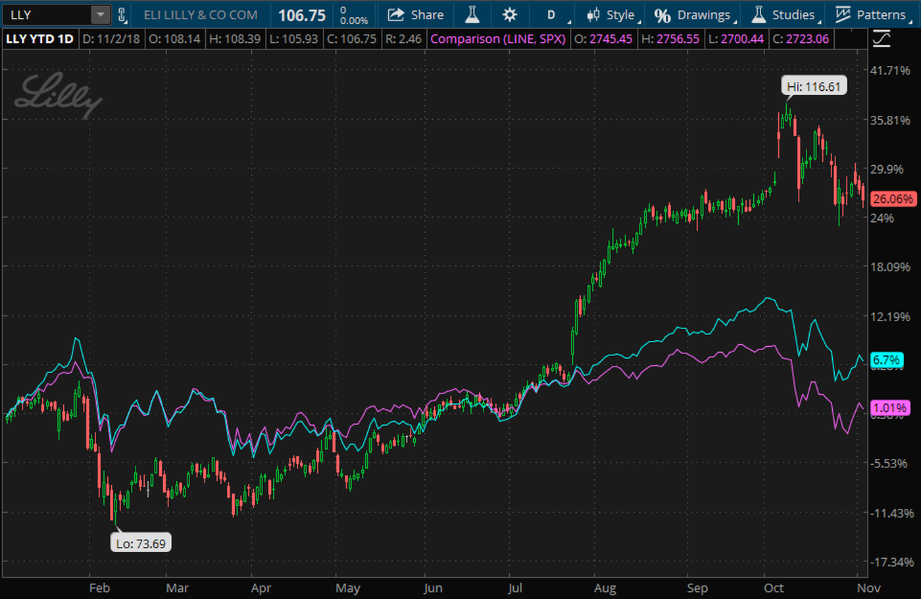Click the Oct label on time axis
This screenshot has width=921, height=599.
[x=774, y=588]
